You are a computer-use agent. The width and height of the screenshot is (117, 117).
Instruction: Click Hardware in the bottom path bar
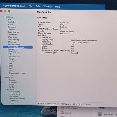66,104
